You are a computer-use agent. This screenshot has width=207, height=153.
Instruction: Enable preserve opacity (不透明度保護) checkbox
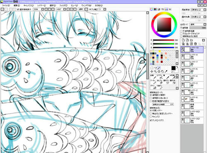click(x=181, y=31)
